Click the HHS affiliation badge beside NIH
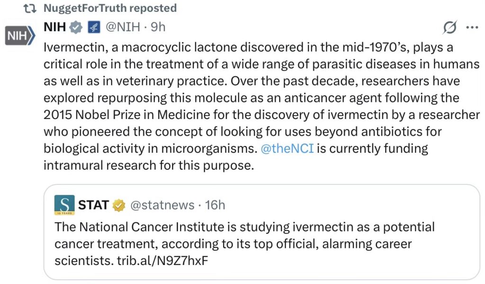Screen dimensions: 485x284 pos(92,27)
